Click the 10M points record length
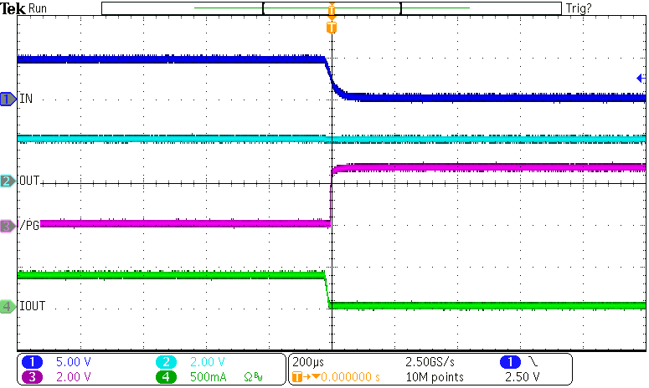This screenshot has width=649, height=388. [435, 377]
